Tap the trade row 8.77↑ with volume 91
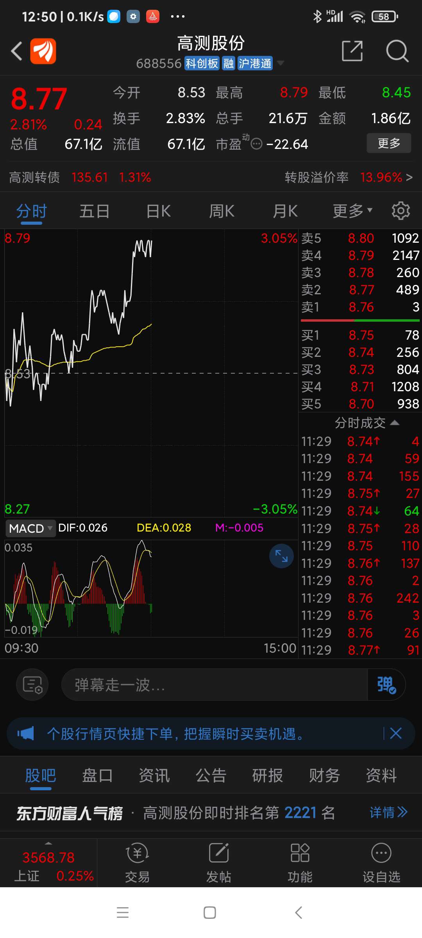Screen dimensions: 422x938 pyautogui.click(x=360, y=650)
